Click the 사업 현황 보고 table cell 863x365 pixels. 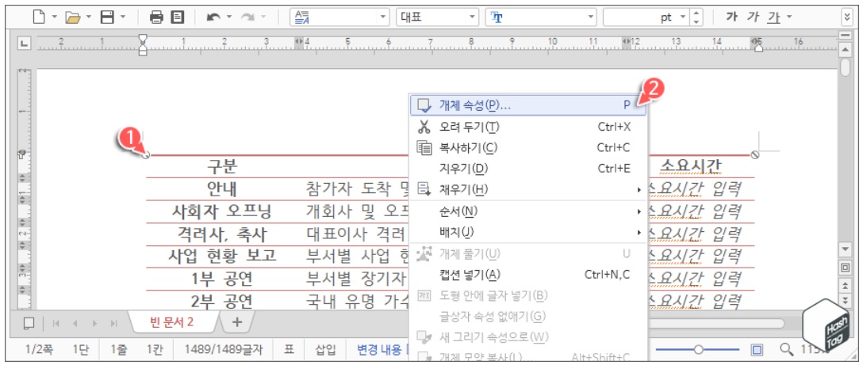[222, 257]
